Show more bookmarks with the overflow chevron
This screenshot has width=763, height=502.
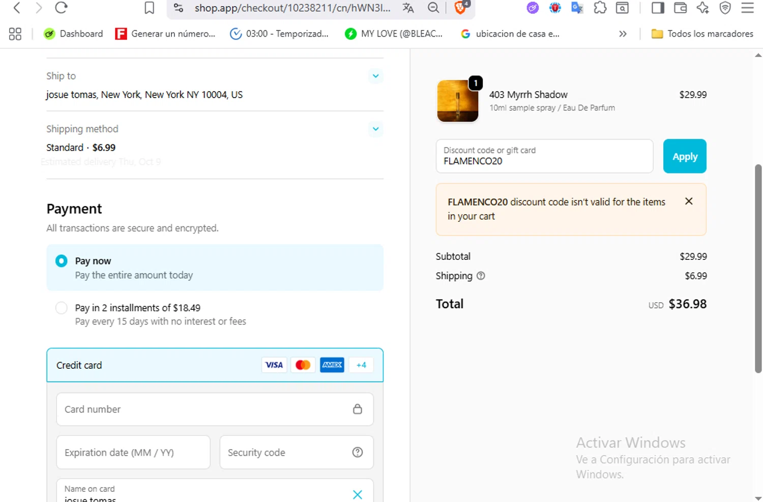[623, 34]
